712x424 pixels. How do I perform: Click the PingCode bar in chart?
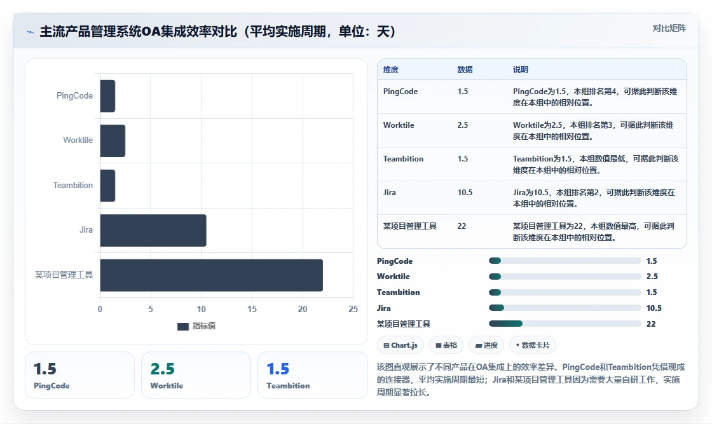tap(107, 96)
